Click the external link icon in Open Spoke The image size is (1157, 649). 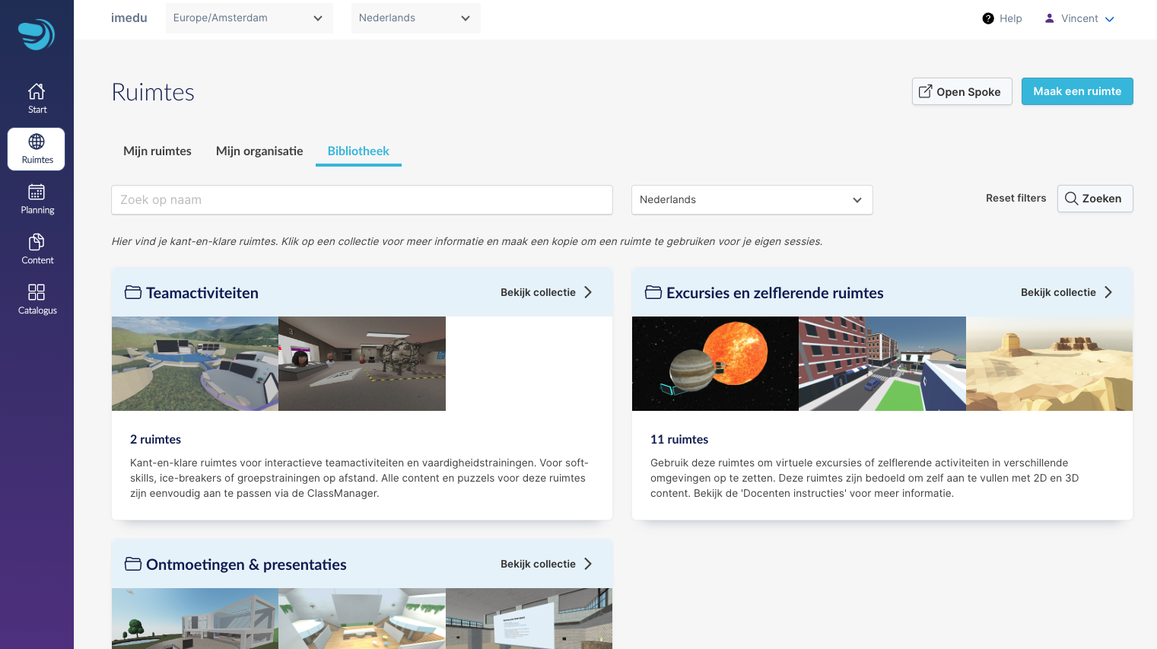925,91
